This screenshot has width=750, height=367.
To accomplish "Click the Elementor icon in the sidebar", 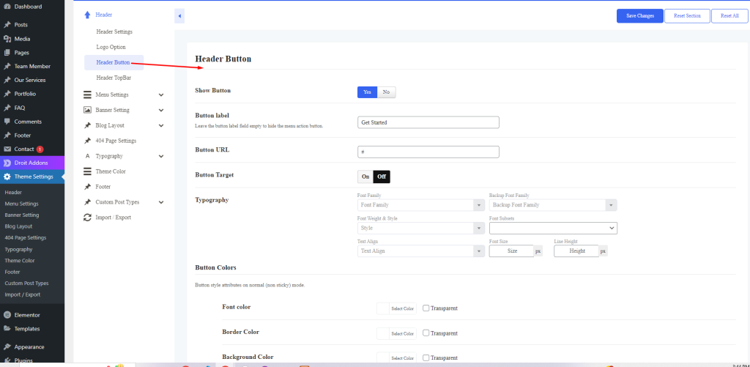I will point(7,315).
